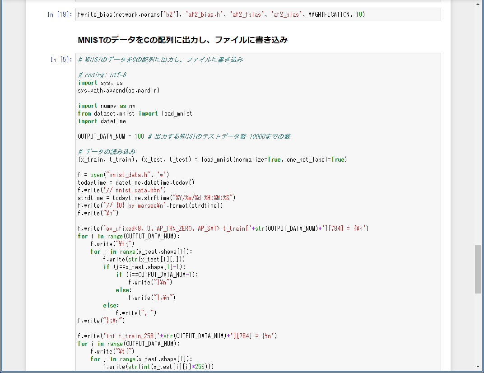The width and height of the screenshot is (484, 373).
Task: Click the line 'f.write(", ")'
Action: pos(136,313)
